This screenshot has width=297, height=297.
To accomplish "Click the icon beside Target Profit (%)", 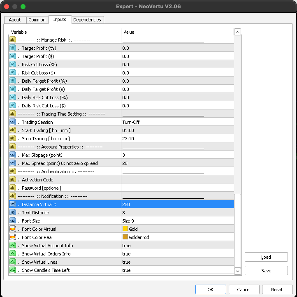I will pos(12,48).
